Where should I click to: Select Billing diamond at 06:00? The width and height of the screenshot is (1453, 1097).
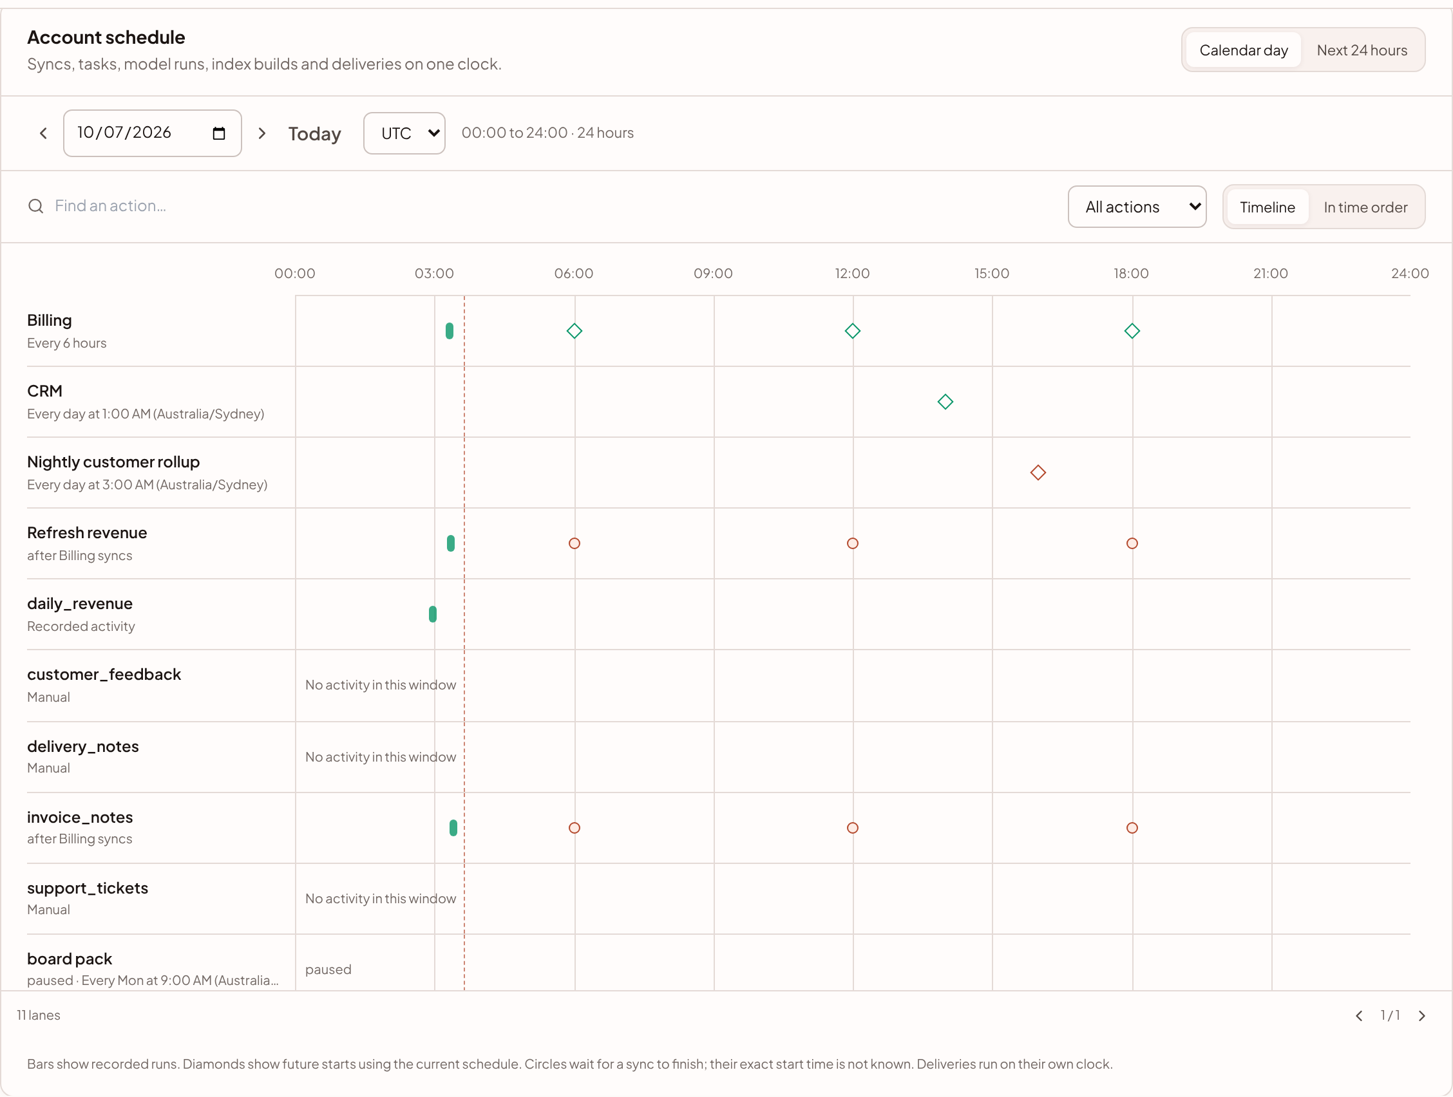click(x=574, y=331)
